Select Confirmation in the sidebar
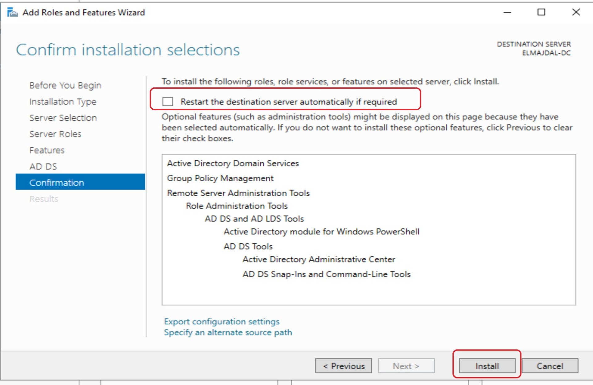 point(57,182)
